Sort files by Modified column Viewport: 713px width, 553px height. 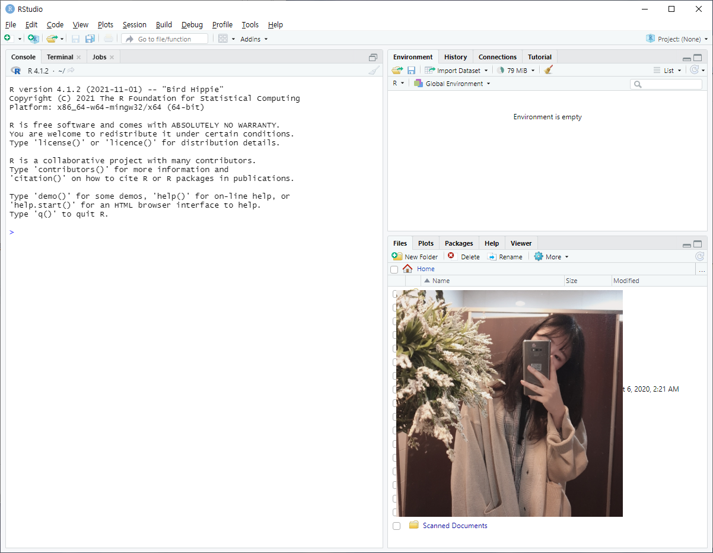pos(658,281)
